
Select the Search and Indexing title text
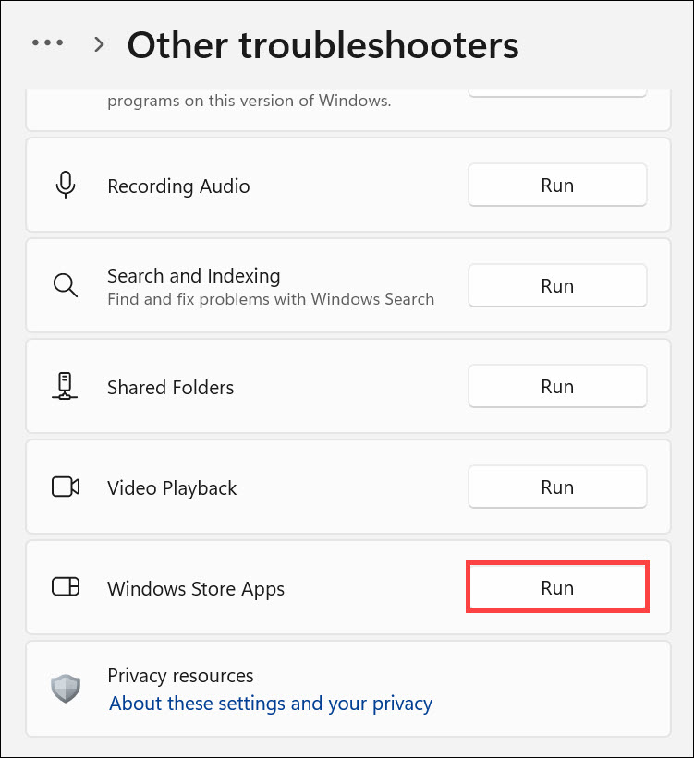(193, 276)
